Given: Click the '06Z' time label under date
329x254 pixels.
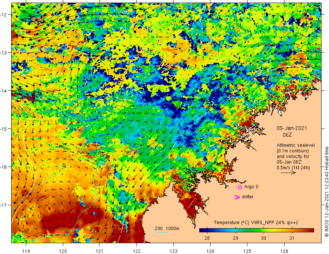Looking at the screenshot, I should pyautogui.click(x=287, y=135).
